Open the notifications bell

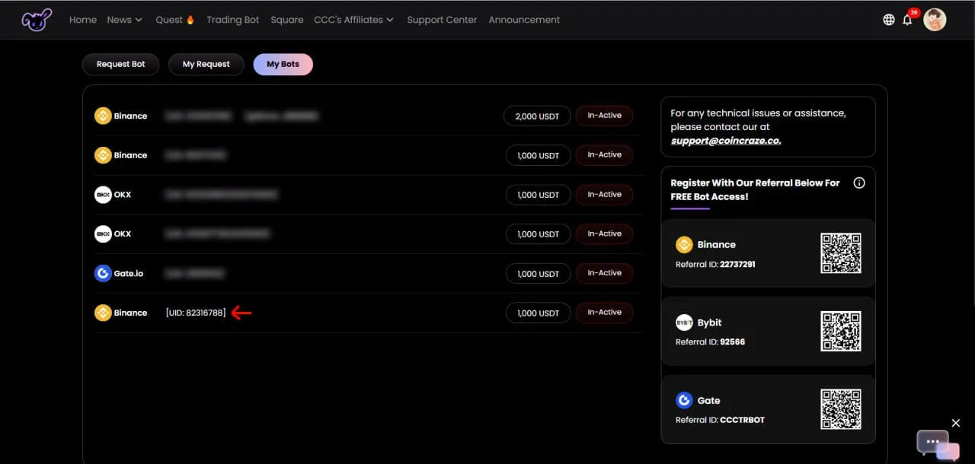(907, 21)
